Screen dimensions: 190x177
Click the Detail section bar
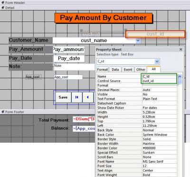(x=95, y=8)
